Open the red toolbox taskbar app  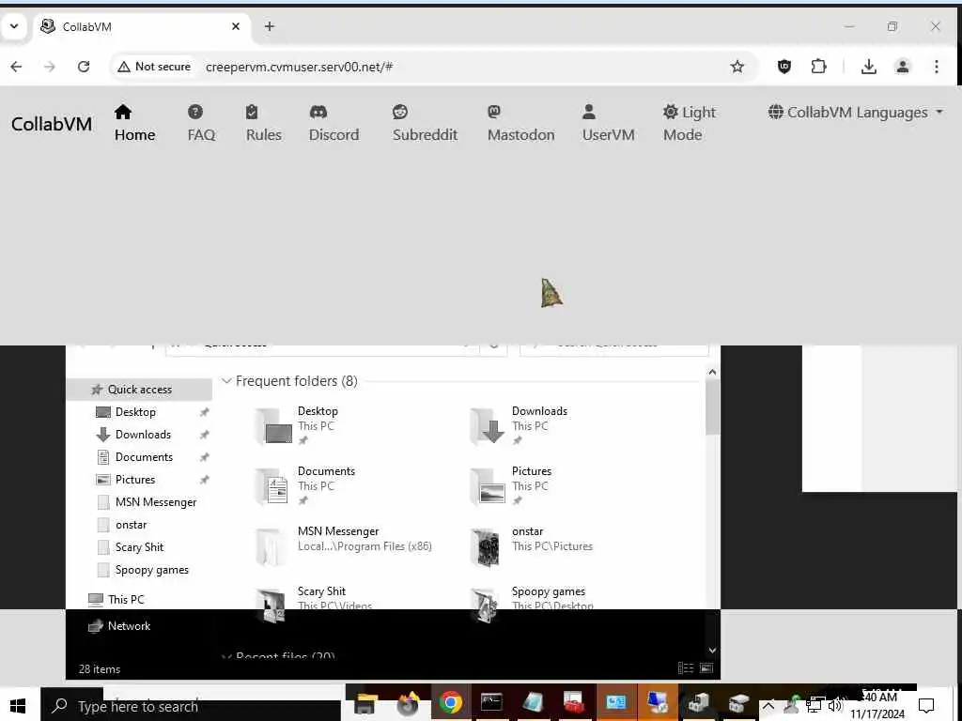[574, 702]
